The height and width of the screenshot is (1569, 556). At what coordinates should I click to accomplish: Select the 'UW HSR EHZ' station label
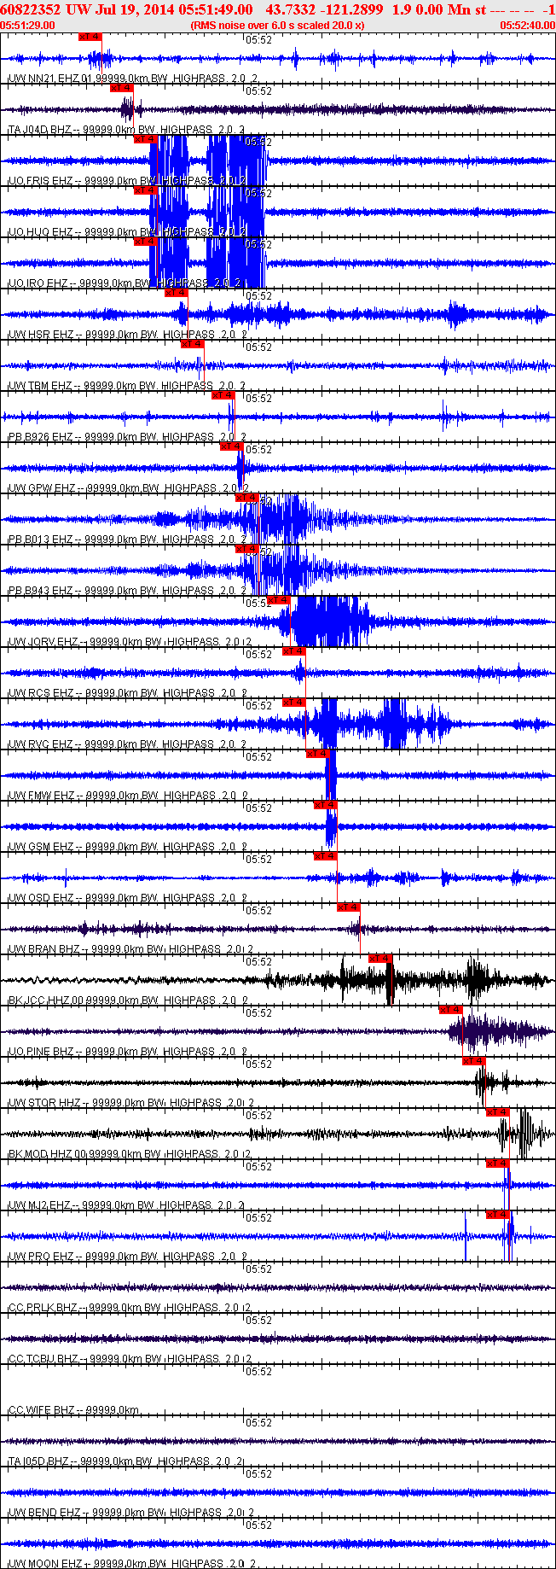pos(41,335)
